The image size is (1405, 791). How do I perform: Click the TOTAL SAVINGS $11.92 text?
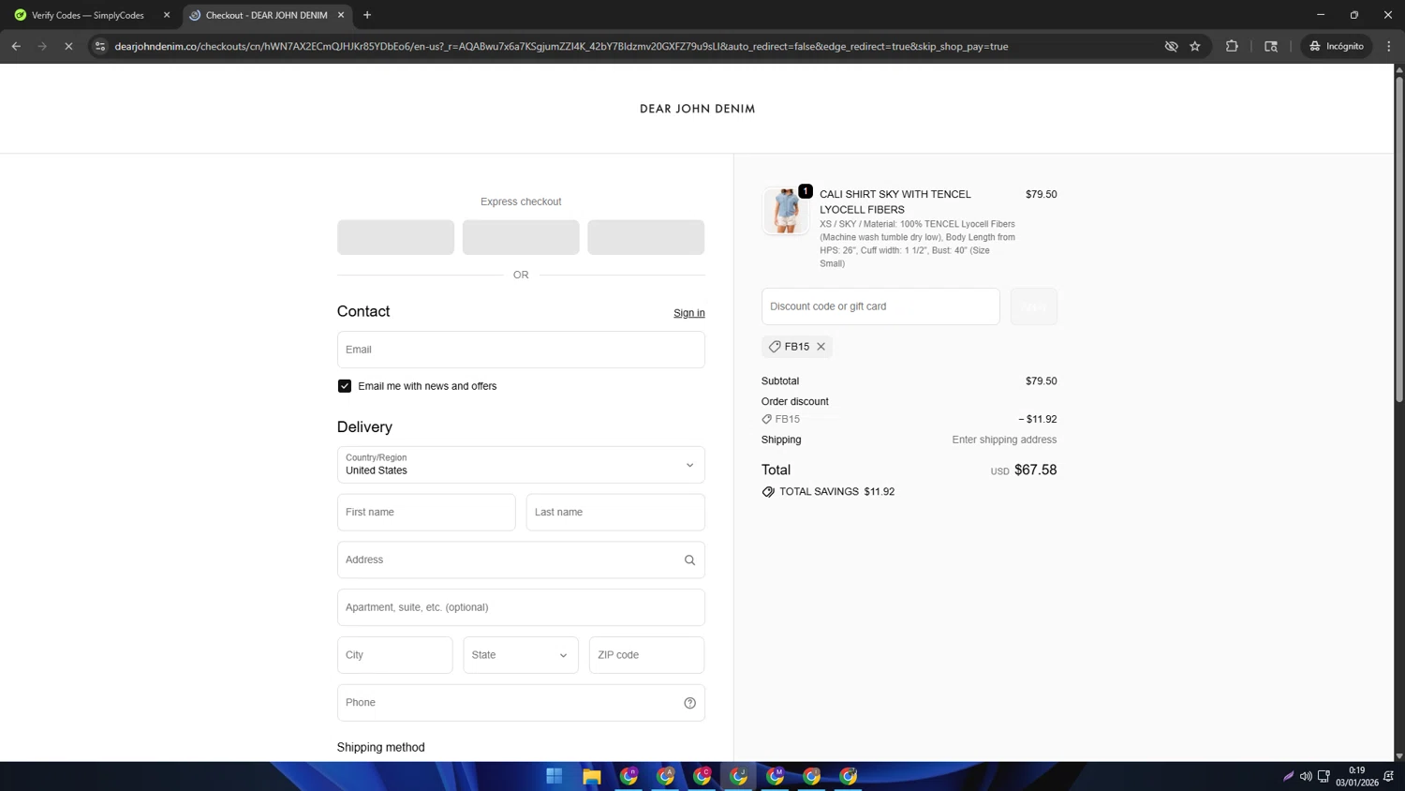[x=837, y=492]
